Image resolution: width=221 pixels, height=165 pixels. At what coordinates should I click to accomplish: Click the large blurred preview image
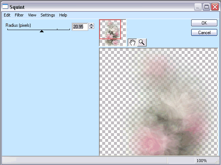point(158,102)
